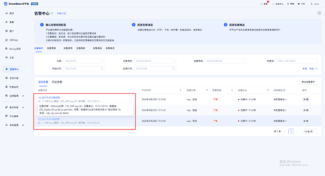This screenshot has width=325, height=176.
Task: Open the 中文 language switcher
Action: point(301,4)
